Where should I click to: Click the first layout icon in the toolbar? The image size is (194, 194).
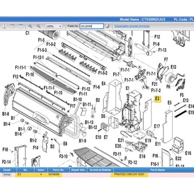pos(4,26)
